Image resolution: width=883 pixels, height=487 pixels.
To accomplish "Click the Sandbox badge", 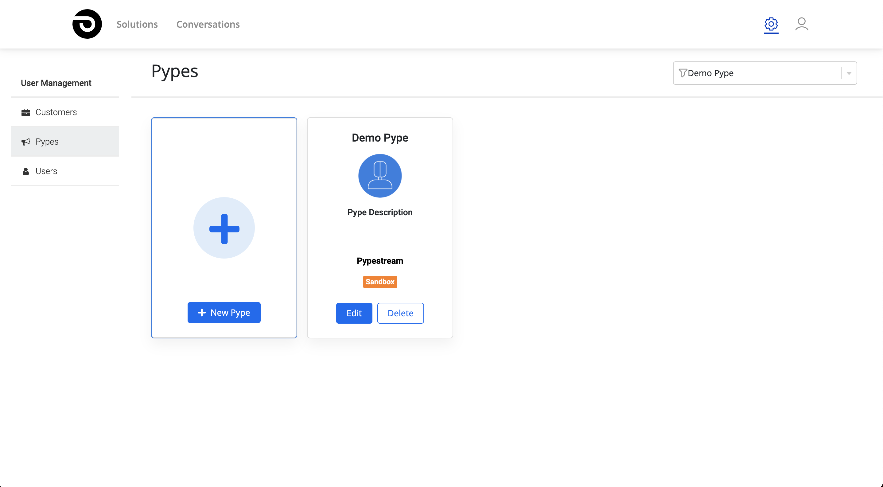I will [x=380, y=282].
